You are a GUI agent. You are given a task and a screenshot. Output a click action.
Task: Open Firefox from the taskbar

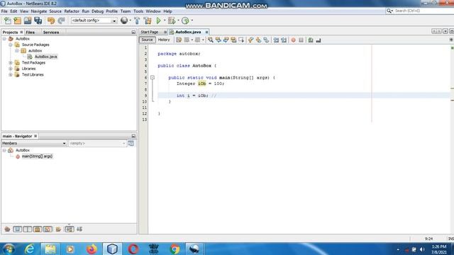click(x=92, y=249)
